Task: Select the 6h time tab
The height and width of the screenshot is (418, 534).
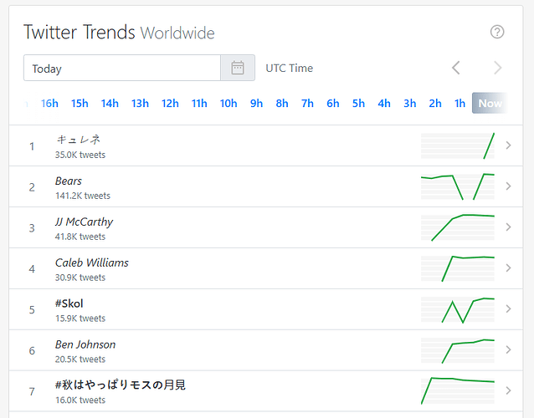Action: (x=333, y=103)
